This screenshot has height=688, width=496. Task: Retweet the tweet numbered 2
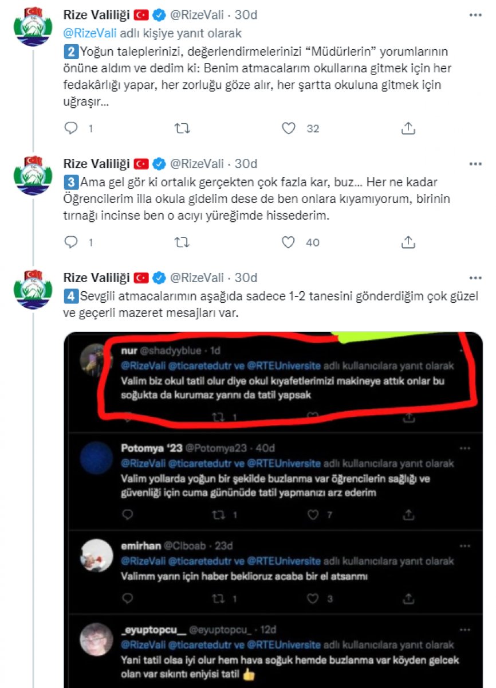182,128
